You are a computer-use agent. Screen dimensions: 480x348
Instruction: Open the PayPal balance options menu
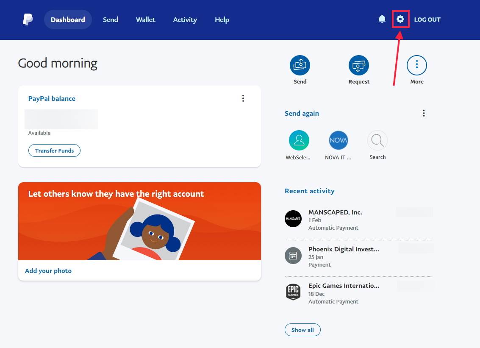243,98
